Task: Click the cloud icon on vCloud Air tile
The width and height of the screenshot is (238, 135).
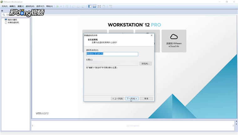Action: (x=174, y=37)
